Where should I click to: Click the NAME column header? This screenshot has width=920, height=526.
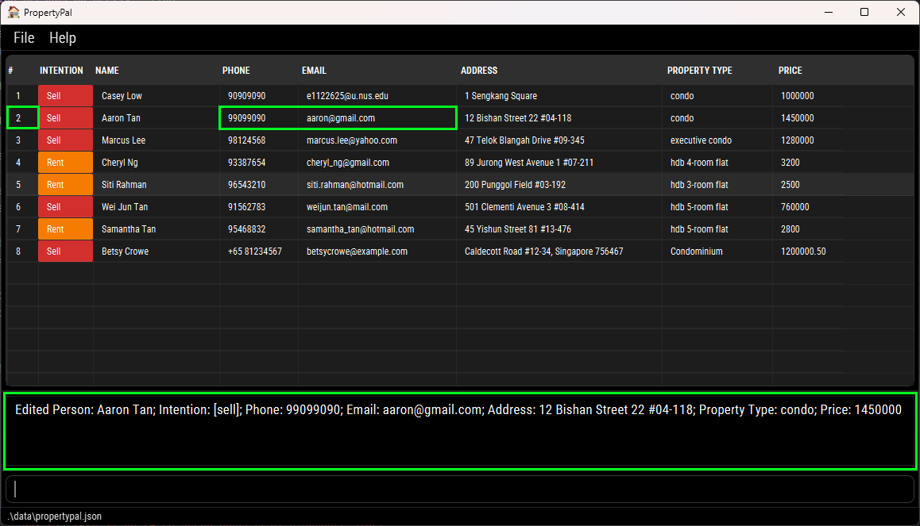tap(107, 71)
